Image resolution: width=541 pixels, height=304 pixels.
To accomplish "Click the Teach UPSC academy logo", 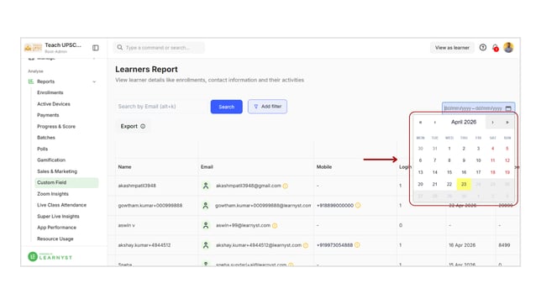I will 33,48.
